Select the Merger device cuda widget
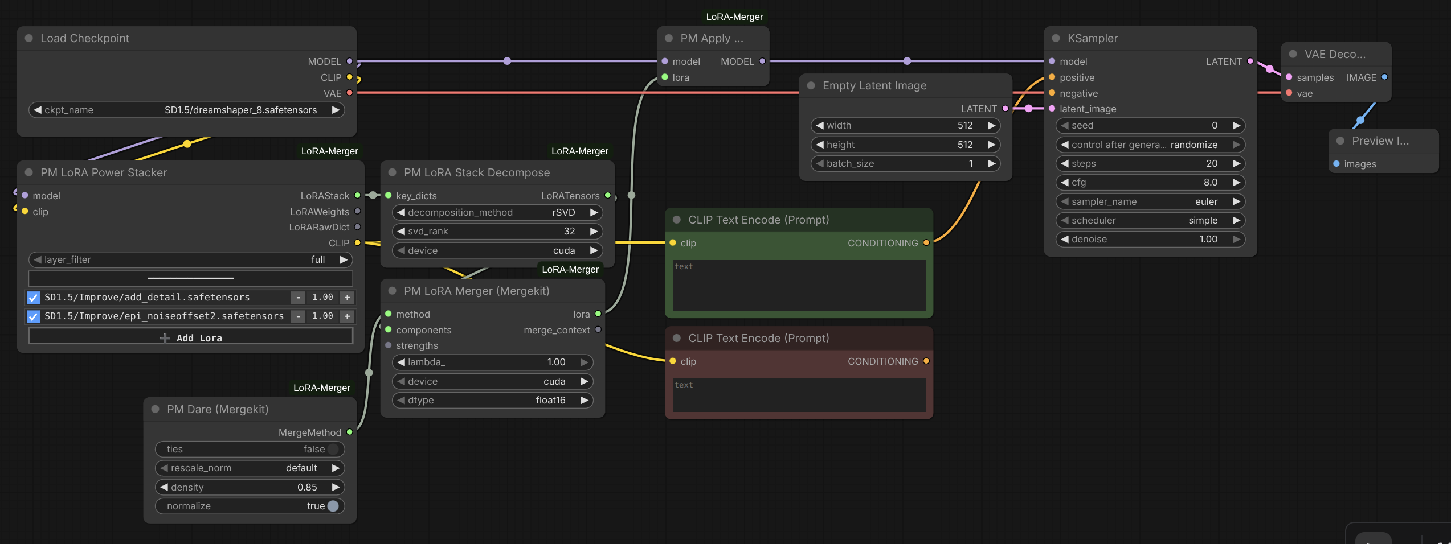 [493, 381]
